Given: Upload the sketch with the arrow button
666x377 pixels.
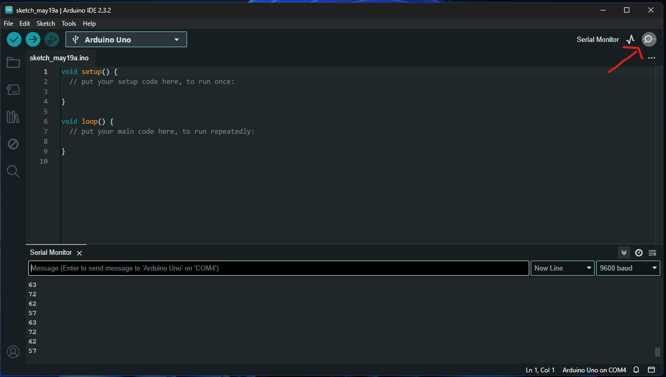Looking at the screenshot, I should click(33, 39).
